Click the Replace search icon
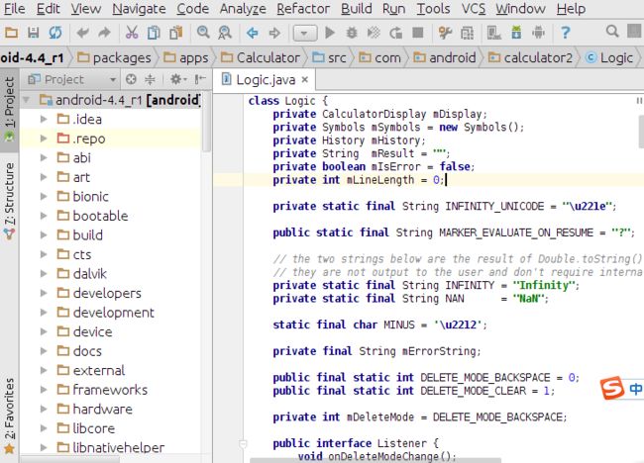 point(225,32)
